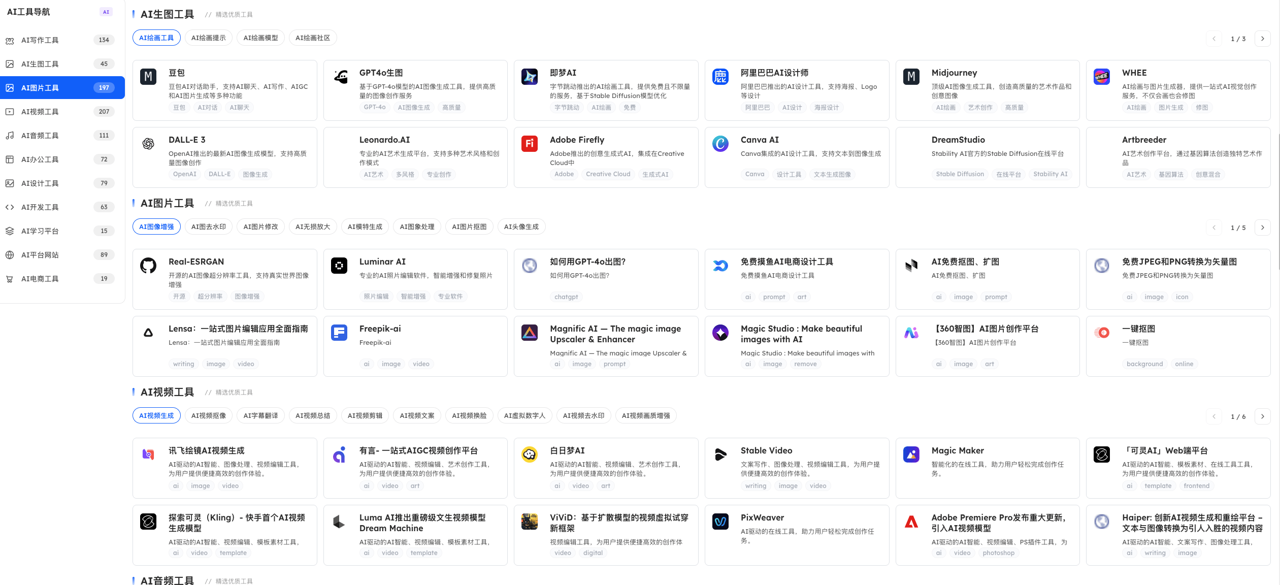Go to next page in AI图片工具 section
This screenshot has height=585, width=1280.
[x=1263, y=227]
